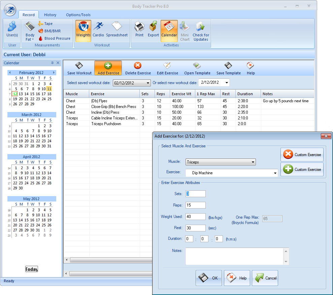The image size is (333, 295).
Task: Open the BMI/BMR calculator
Action: (x=50, y=31)
